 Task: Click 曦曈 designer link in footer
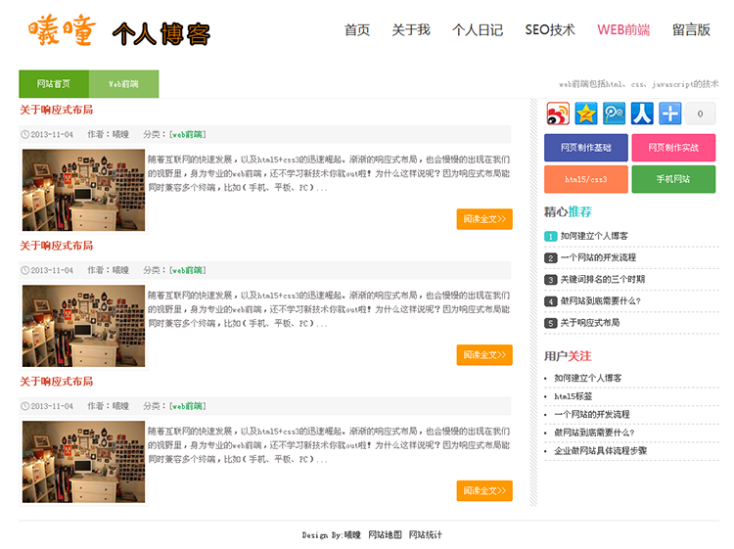352,535
